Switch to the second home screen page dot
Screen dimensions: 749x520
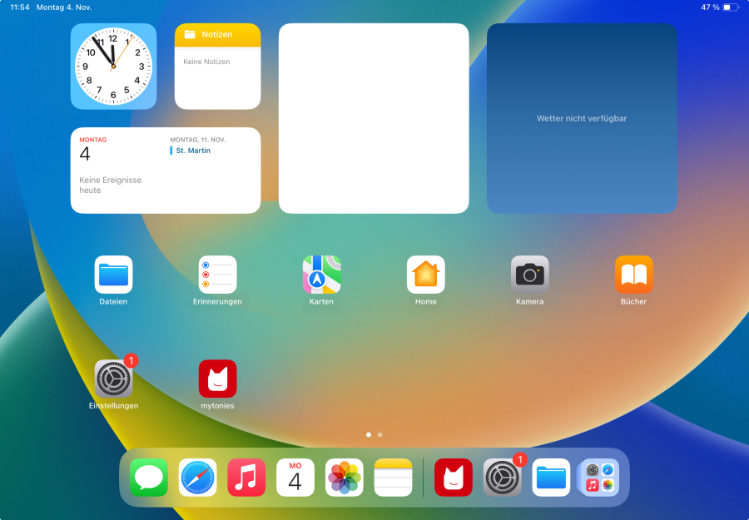(380, 434)
